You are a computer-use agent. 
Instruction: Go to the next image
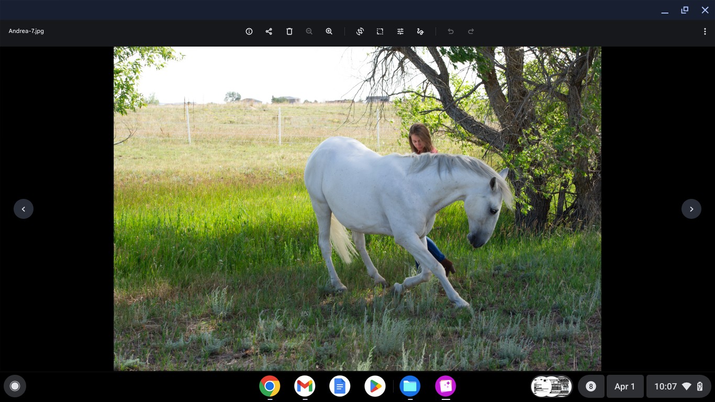691,209
